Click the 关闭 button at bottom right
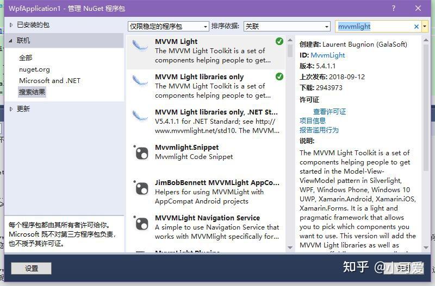Image resolution: width=435 pixels, height=286 pixels. click(x=403, y=268)
